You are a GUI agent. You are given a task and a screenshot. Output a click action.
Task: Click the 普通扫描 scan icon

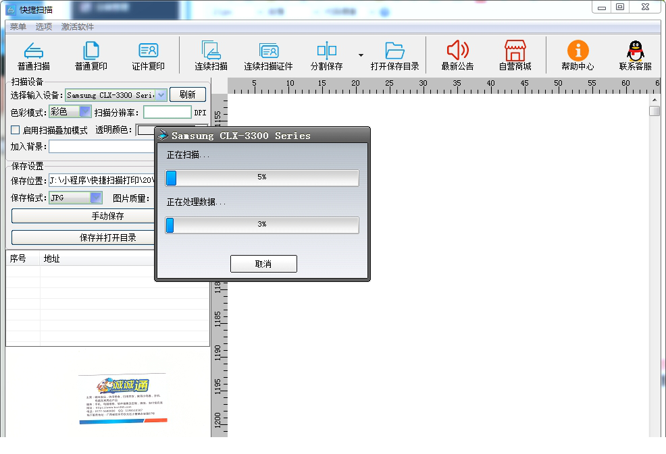coord(33,51)
